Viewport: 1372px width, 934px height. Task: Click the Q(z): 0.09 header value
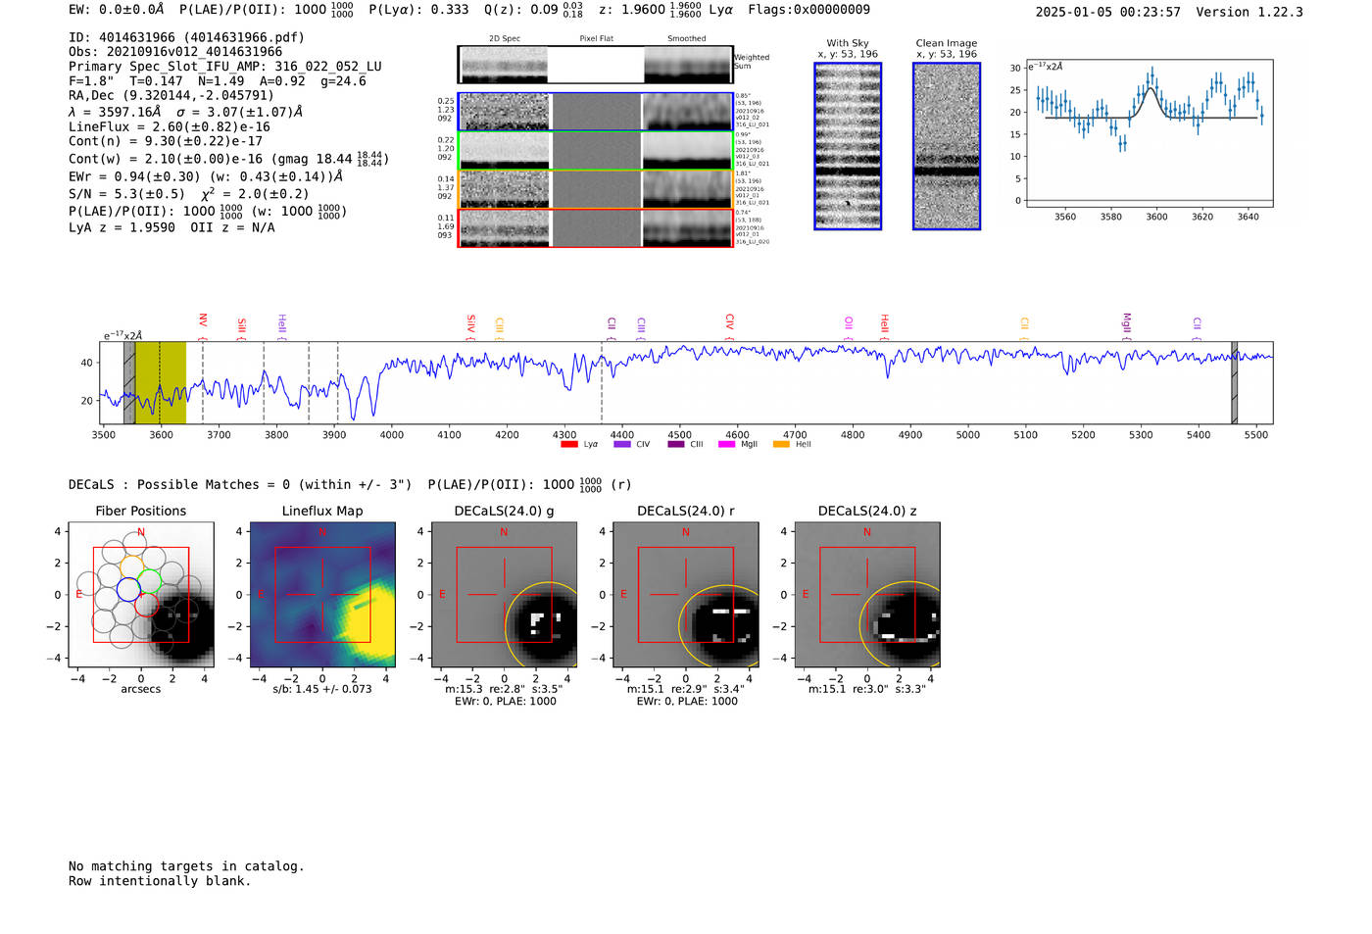[534, 10]
